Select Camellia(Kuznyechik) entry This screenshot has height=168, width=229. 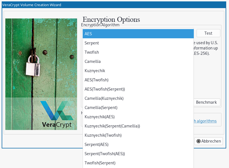coord(138,98)
